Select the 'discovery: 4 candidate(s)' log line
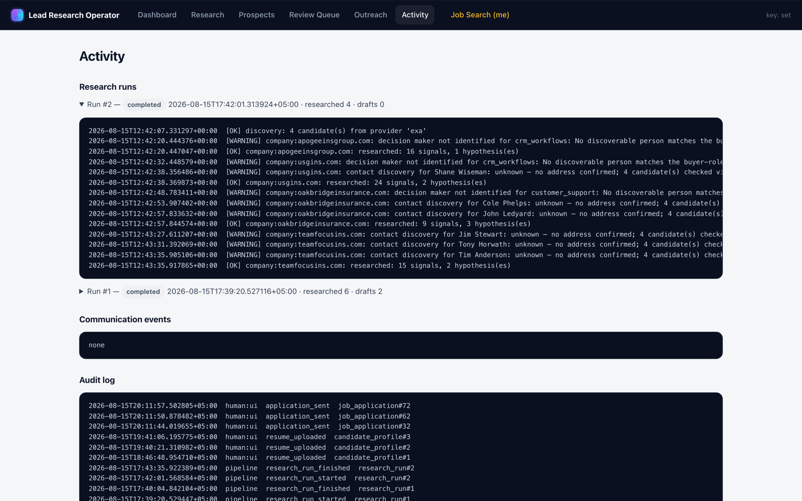Viewport: 802px width, 501px height. 257,131
